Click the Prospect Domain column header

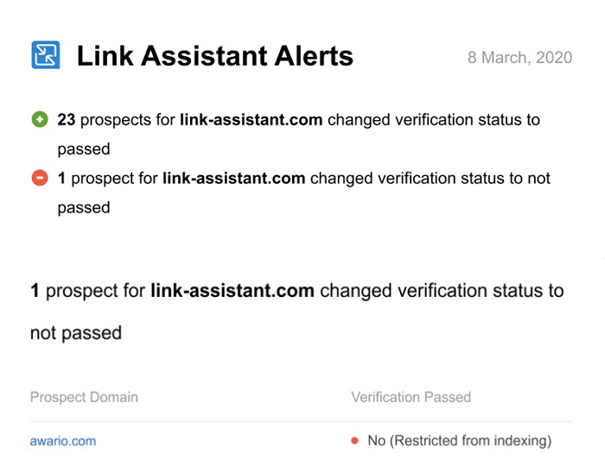click(84, 397)
